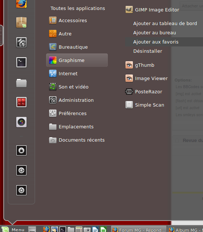The height and width of the screenshot is (232, 203).
Task: Launch the red multi-terminal app in favorites
Action: [21, 102]
